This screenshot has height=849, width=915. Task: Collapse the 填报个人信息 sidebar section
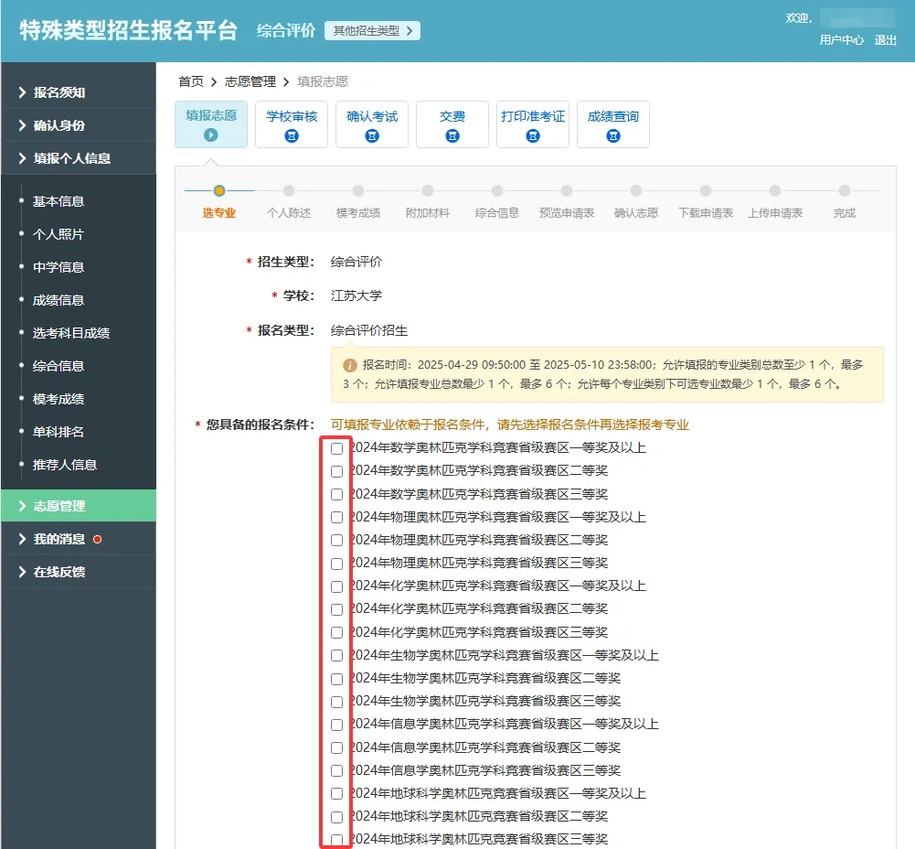point(79,158)
